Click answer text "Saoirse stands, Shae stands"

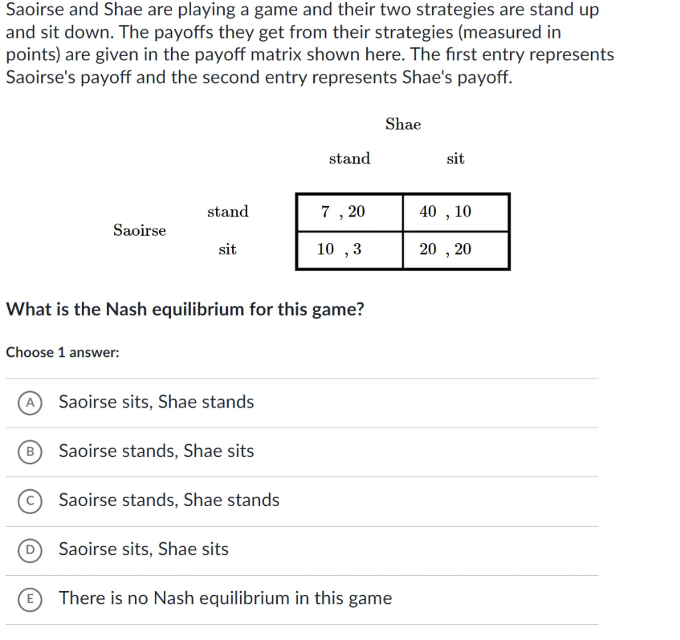pos(169,500)
